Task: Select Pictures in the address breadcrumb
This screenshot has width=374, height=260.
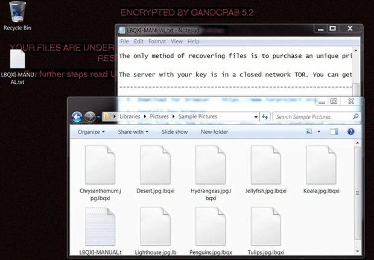Action: coord(159,116)
